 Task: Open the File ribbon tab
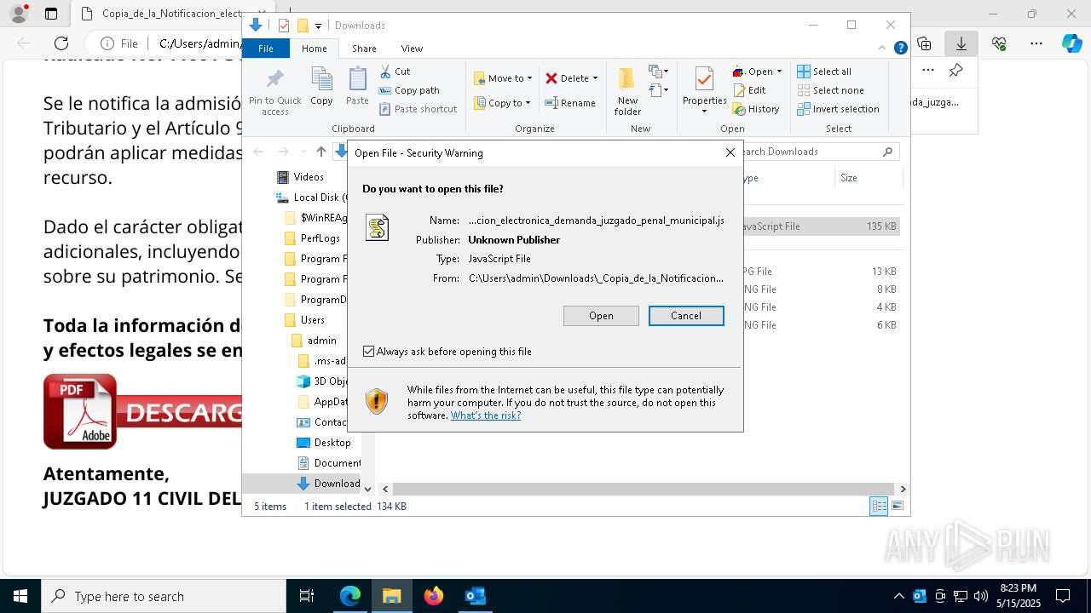(x=266, y=49)
